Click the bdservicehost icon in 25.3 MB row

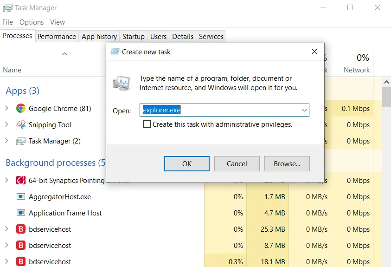click(21, 229)
